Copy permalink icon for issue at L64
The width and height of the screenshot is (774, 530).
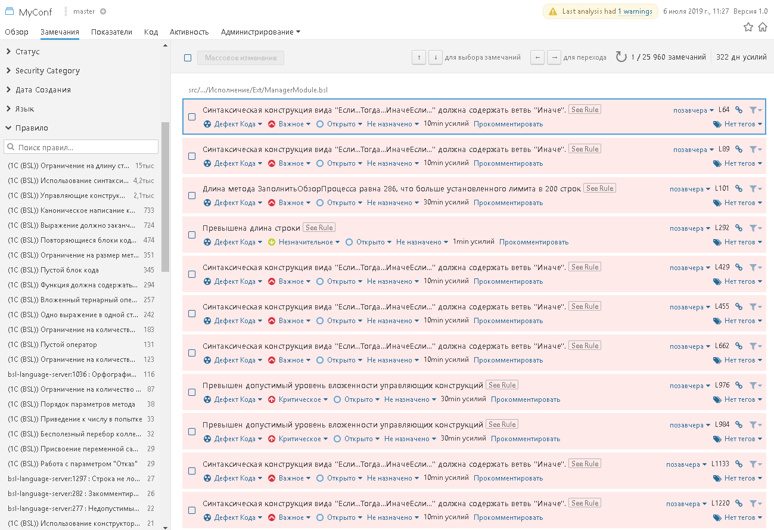tap(739, 110)
